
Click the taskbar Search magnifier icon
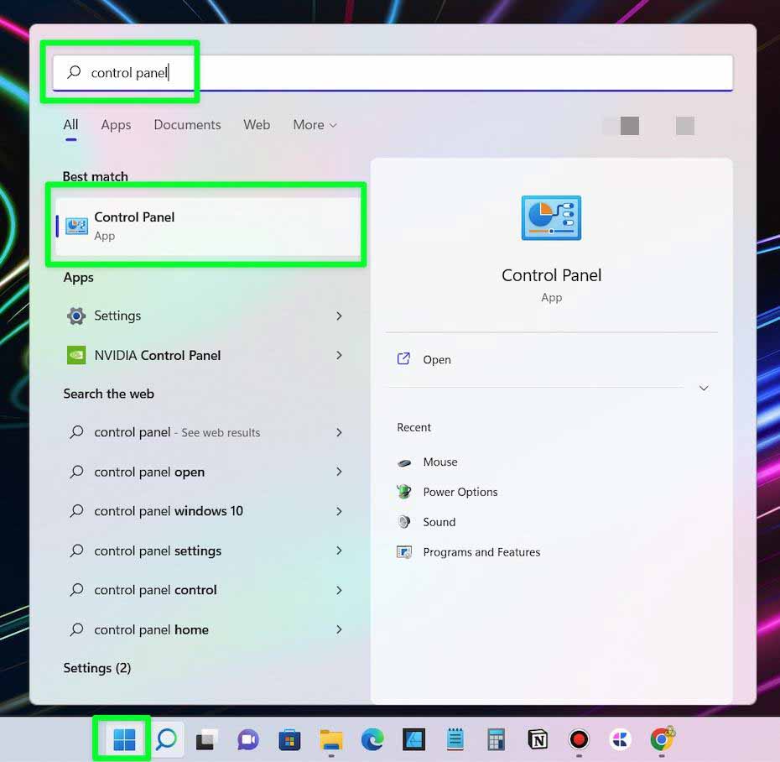[166, 739]
